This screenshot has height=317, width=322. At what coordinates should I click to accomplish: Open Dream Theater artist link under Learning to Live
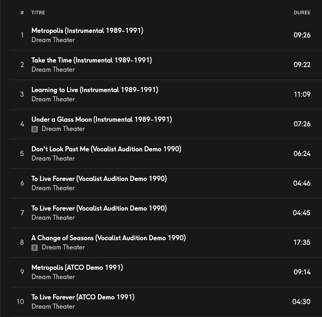tap(53, 99)
